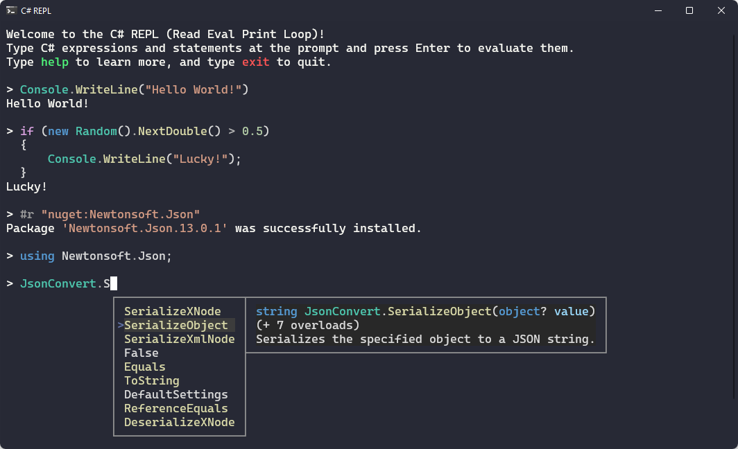Click the selection arrow beside SerializeObject
This screenshot has width=738, height=449.
(120, 325)
